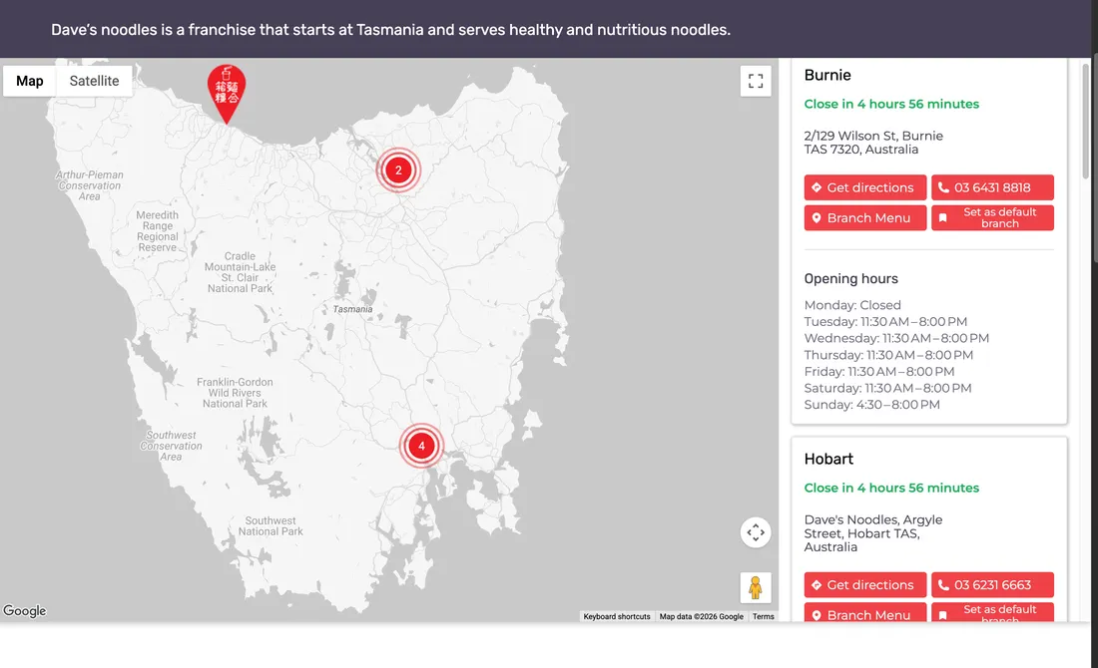Click 'Map data ©2026 Google' attribution
Image resolution: width=1098 pixels, height=668 pixels.
(x=701, y=616)
